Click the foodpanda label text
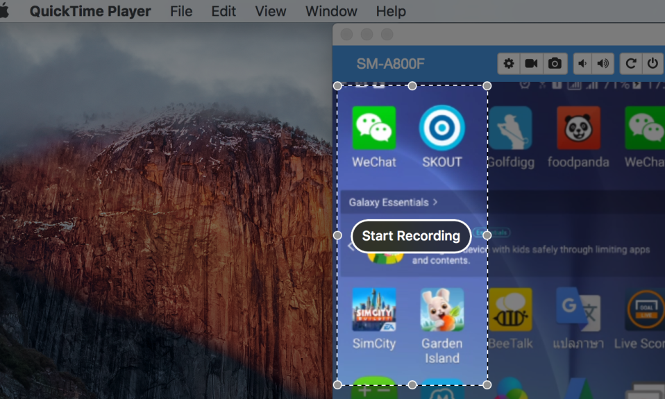 click(578, 162)
